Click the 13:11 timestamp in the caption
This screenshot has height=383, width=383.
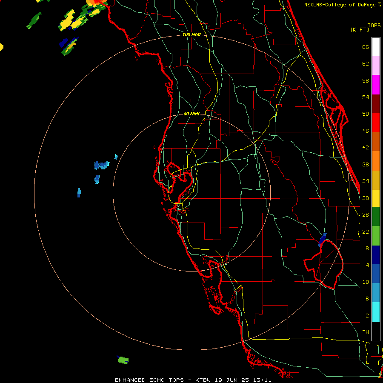[262, 380]
